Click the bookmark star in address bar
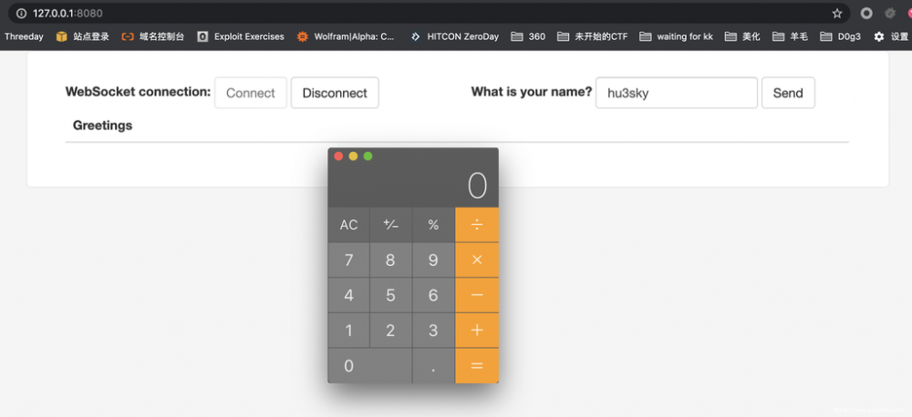The image size is (912, 417). point(837,14)
